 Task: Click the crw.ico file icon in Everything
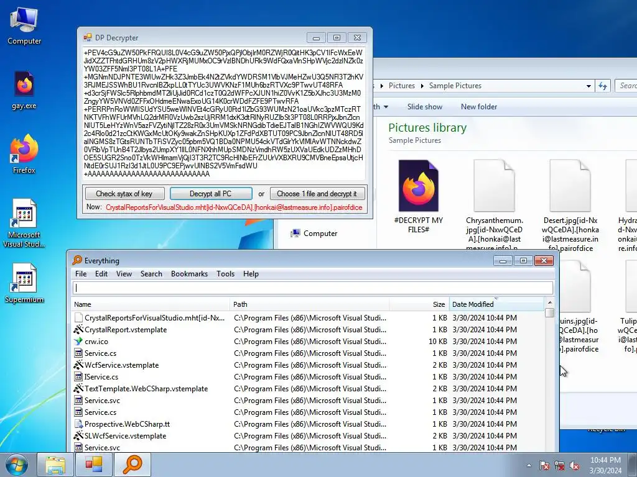point(78,341)
